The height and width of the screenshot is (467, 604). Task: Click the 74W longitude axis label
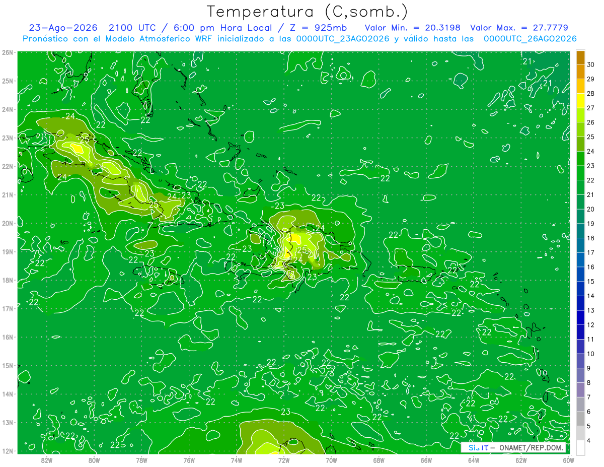pos(237,459)
